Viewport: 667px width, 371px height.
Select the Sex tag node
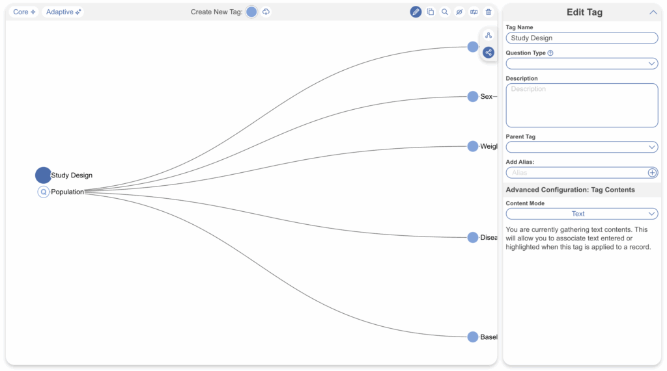click(473, 97)
